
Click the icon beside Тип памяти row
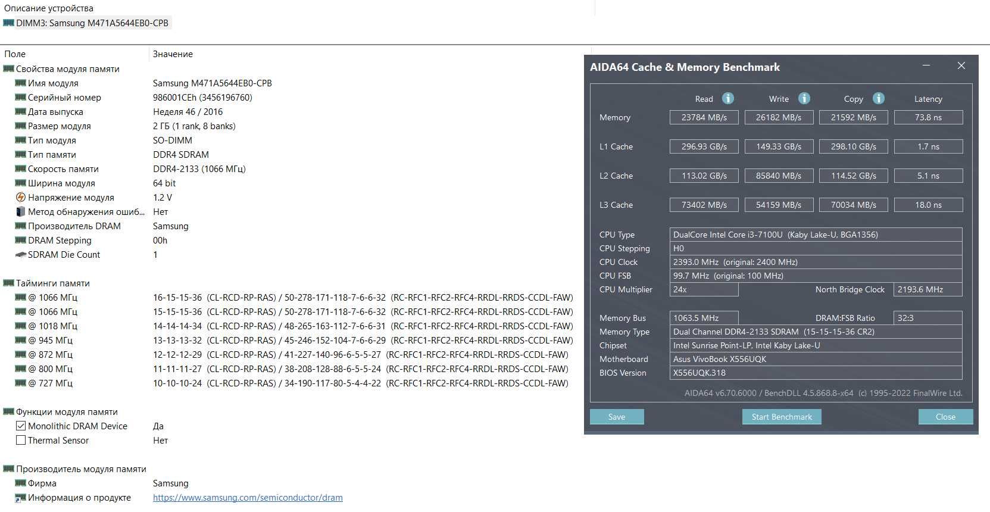click(20, 155)
